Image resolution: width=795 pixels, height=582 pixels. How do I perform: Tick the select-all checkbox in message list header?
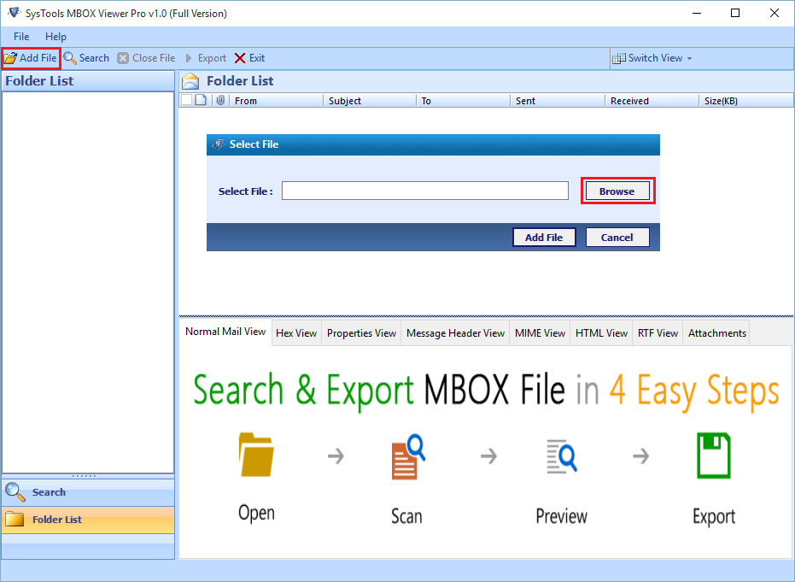click(x=186, y=100)
